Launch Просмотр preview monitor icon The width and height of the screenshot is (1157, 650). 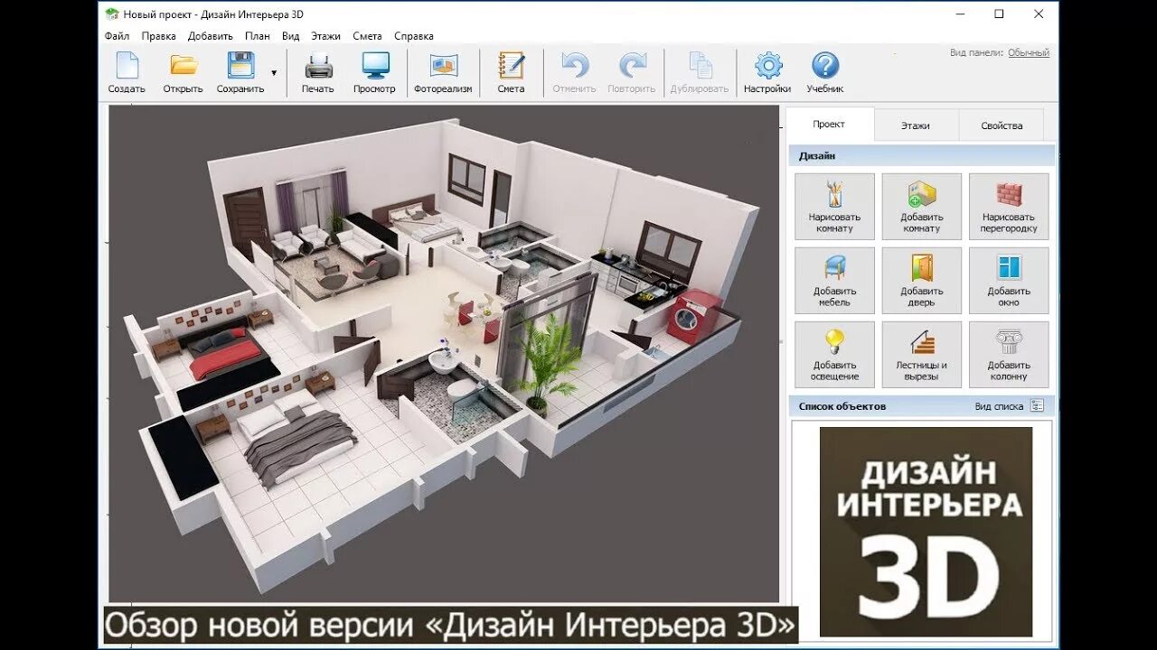(374, 72)
